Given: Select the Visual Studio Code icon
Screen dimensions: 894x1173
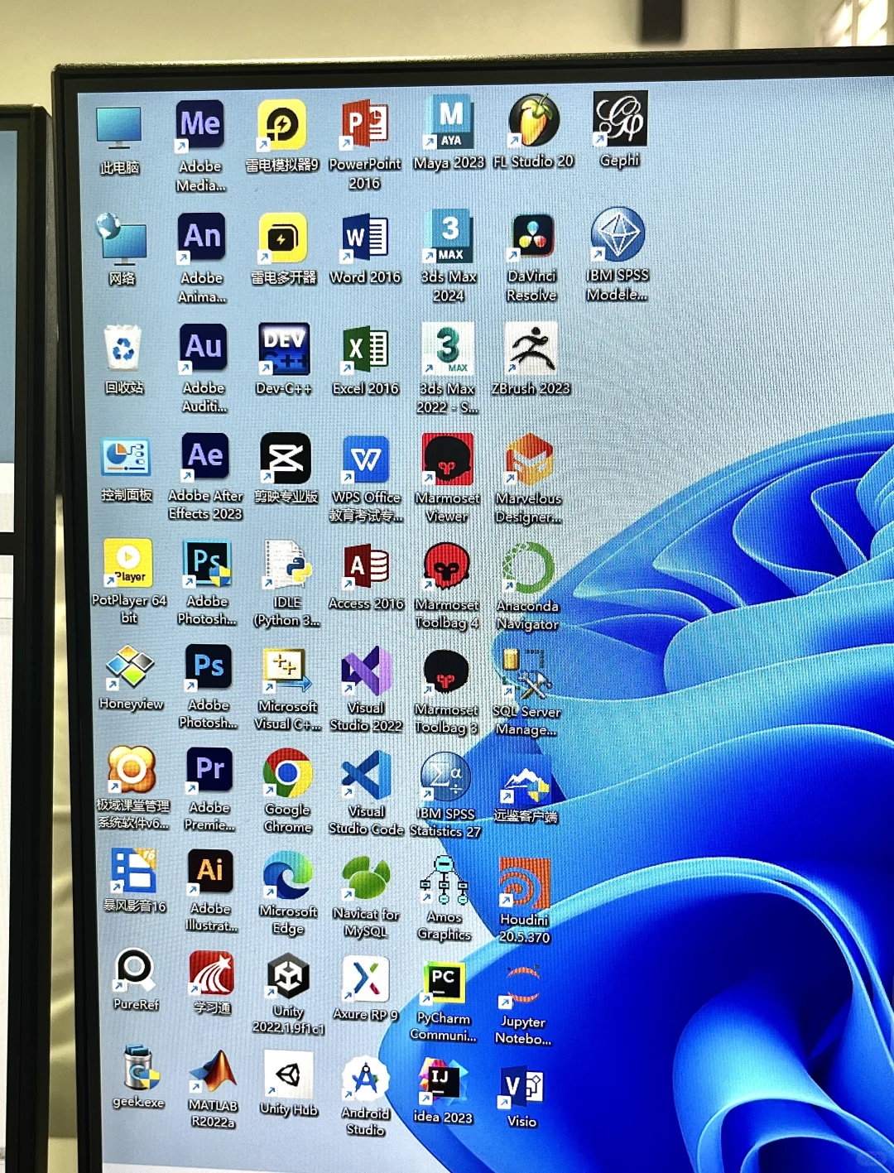Looking at the screenshot, I should pos(367,776).
